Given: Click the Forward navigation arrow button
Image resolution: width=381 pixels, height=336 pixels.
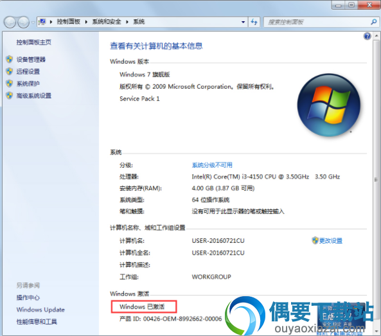Looking at the screenshot, I should [x=24, y=22].
